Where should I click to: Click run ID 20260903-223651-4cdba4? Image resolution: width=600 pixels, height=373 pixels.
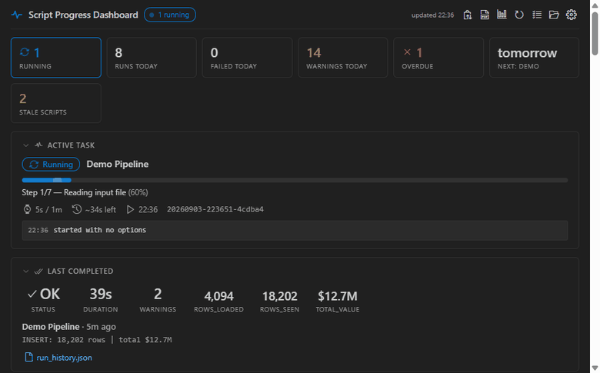(215, 209)
